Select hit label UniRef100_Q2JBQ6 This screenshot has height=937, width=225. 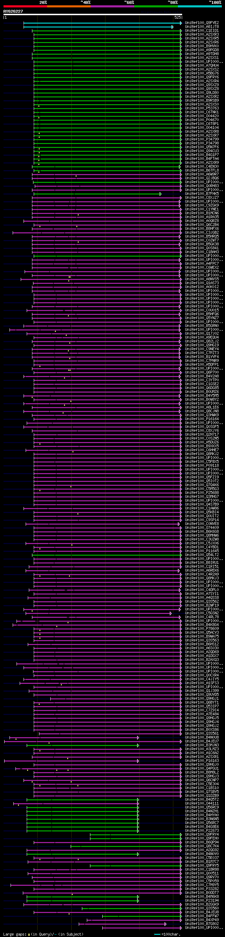tap(202, 178)
